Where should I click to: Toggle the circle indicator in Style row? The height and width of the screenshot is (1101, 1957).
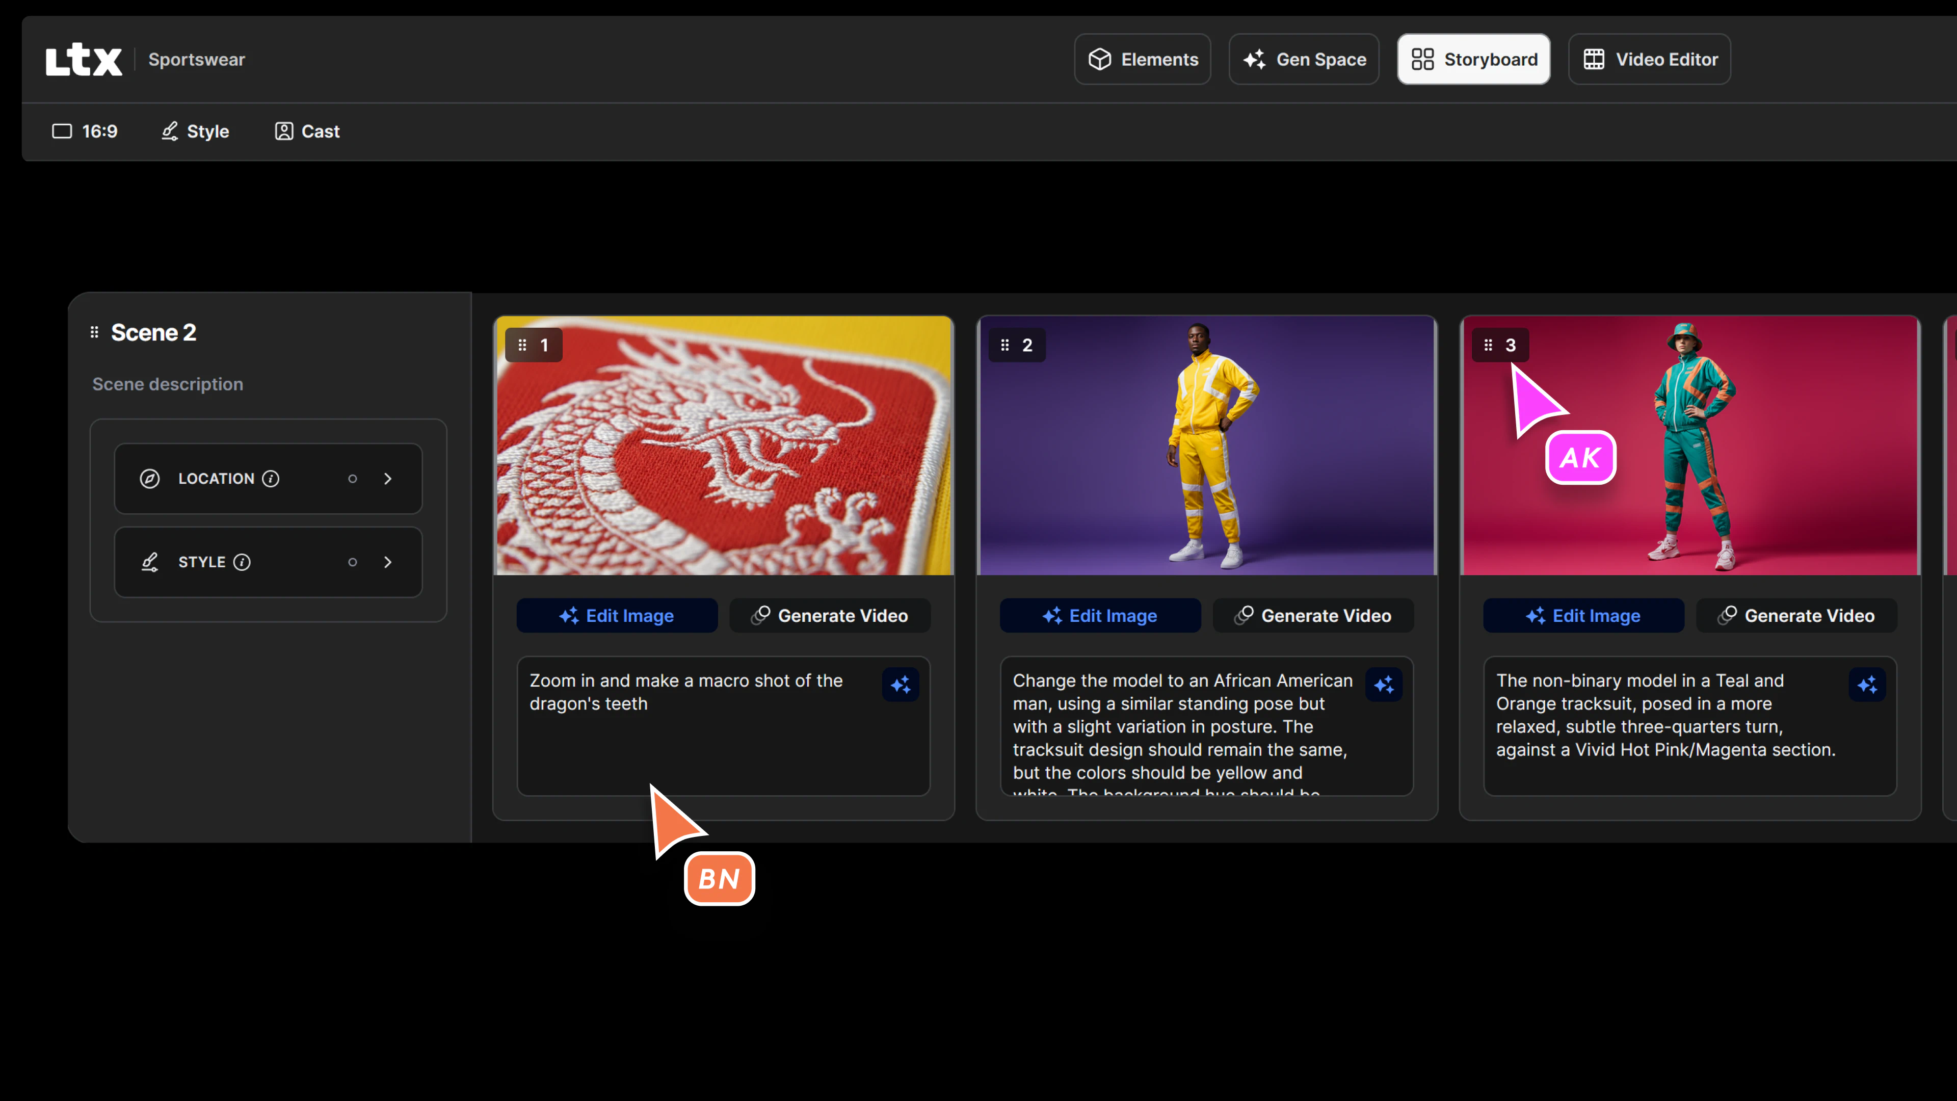click(353, 562)
